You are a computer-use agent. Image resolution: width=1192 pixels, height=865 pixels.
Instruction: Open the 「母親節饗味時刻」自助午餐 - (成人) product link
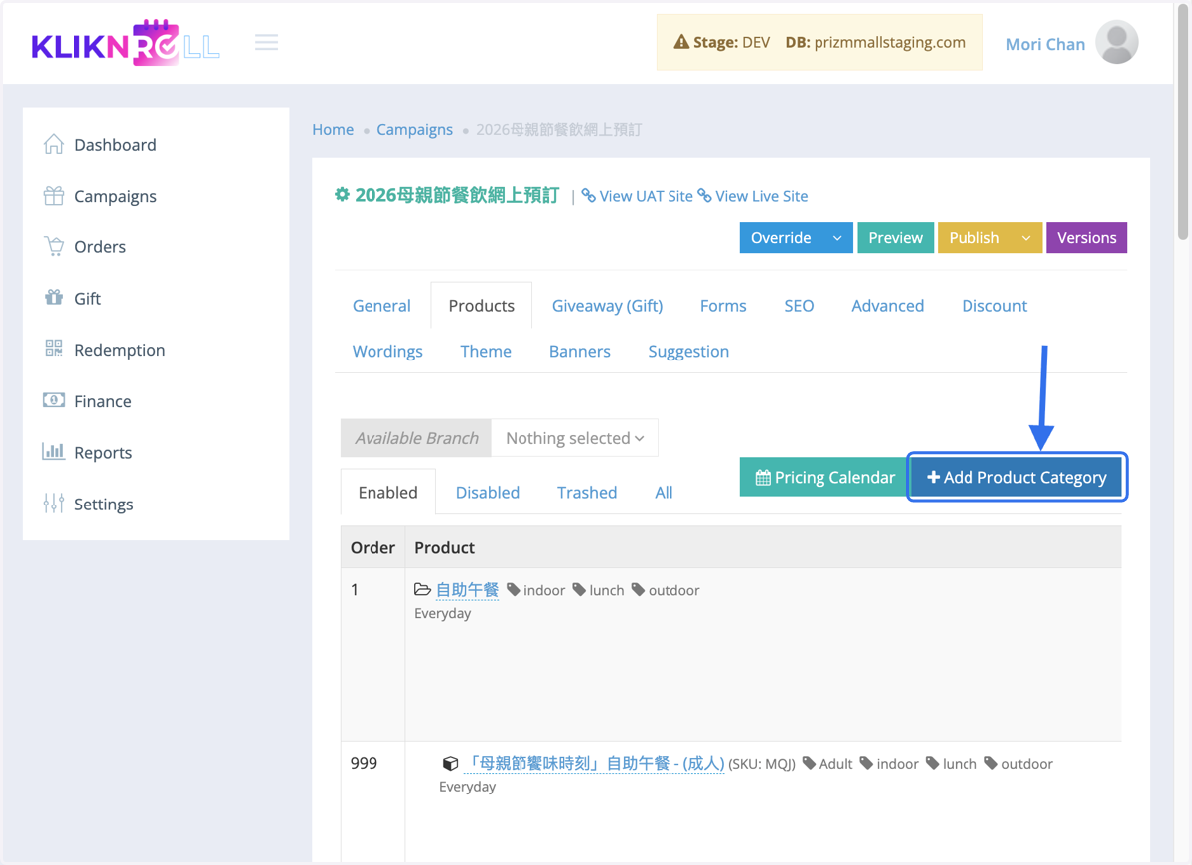pos(594,763)
